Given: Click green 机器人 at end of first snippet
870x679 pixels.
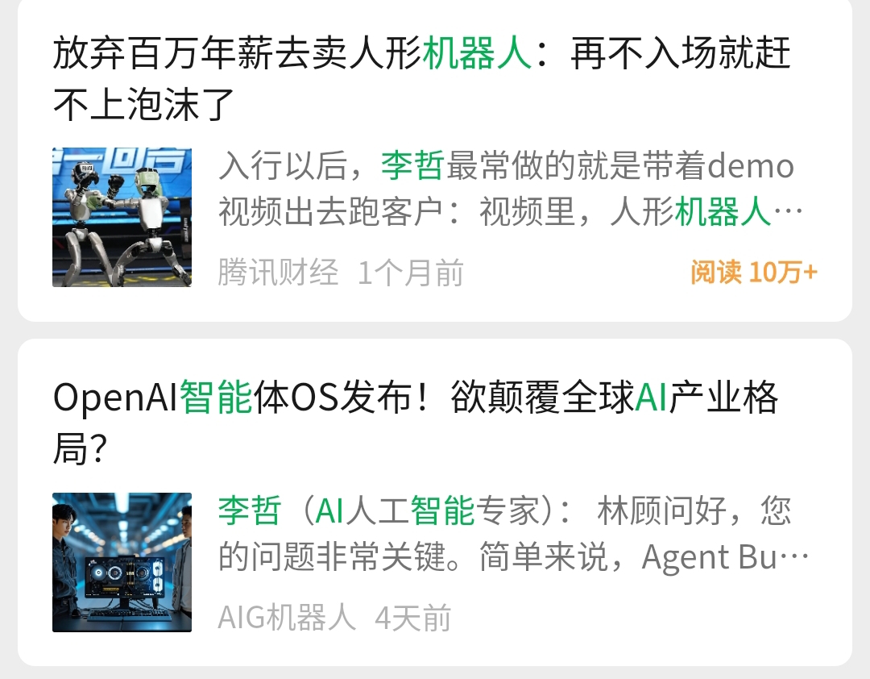Looking at the screenshot, I should pyautogui.click(x=723, y=212).
